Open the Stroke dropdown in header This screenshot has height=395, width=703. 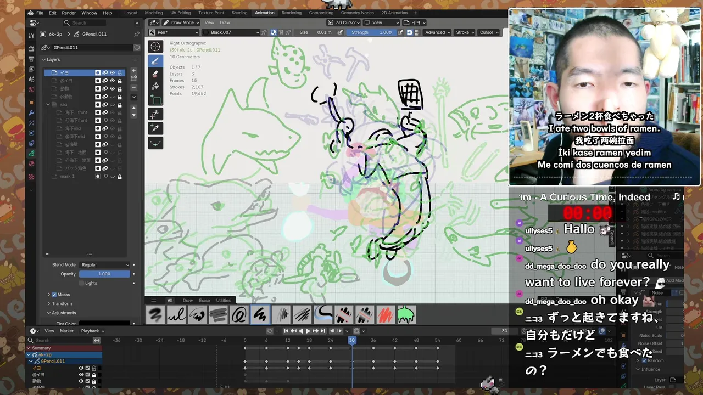coord(465,32)
